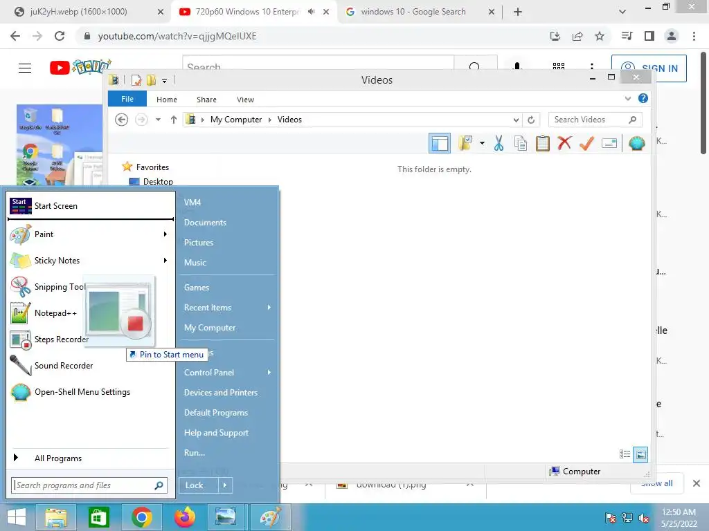Click the Search Videos field
This screenshot has height=531, width=709.
595,120
